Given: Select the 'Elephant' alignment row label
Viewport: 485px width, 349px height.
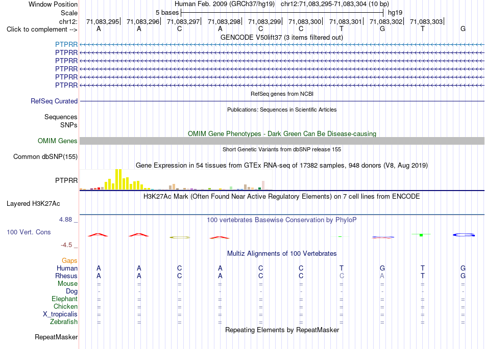Looking at the screenshot, I should tap(64, 299).
